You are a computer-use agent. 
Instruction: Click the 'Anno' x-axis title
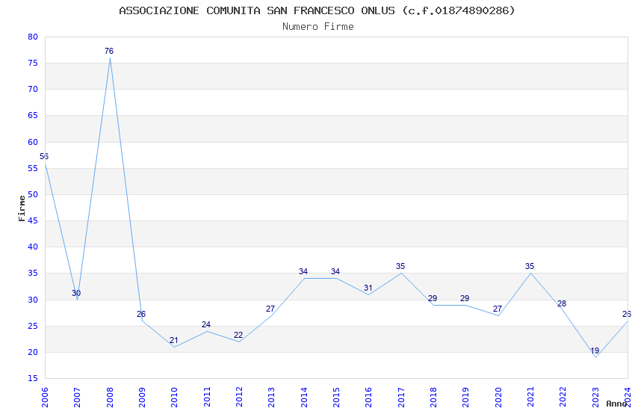click(616, 404)
